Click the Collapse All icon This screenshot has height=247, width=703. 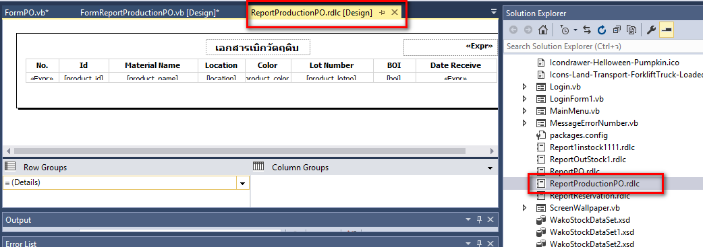click(x=617, y=30)
